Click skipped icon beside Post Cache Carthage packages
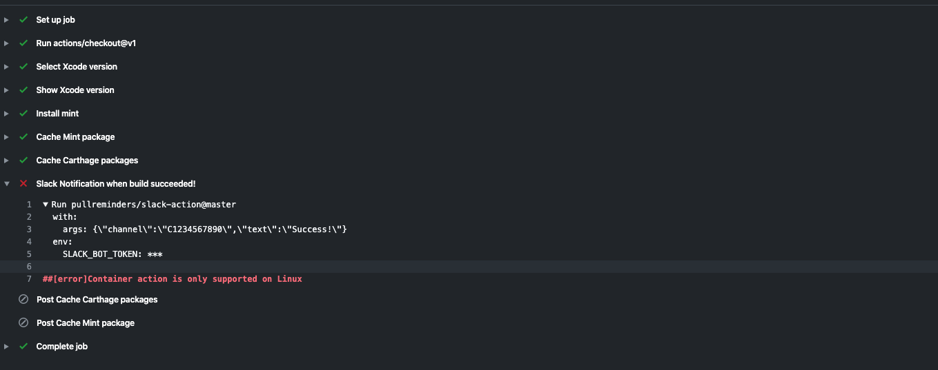 [x=23, y=300]
